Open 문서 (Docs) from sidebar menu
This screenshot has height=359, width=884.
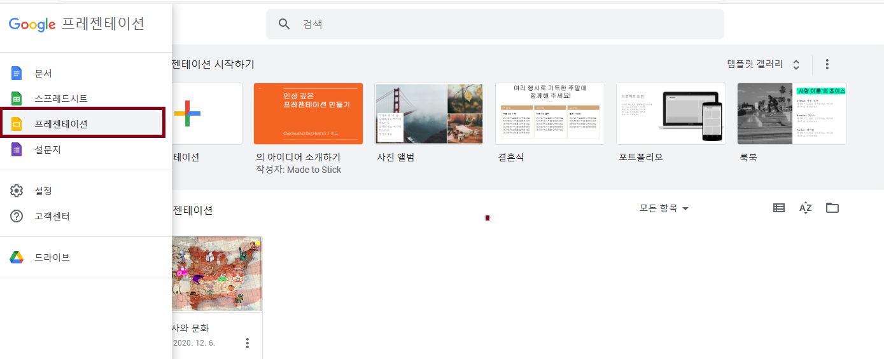point(86,73)
